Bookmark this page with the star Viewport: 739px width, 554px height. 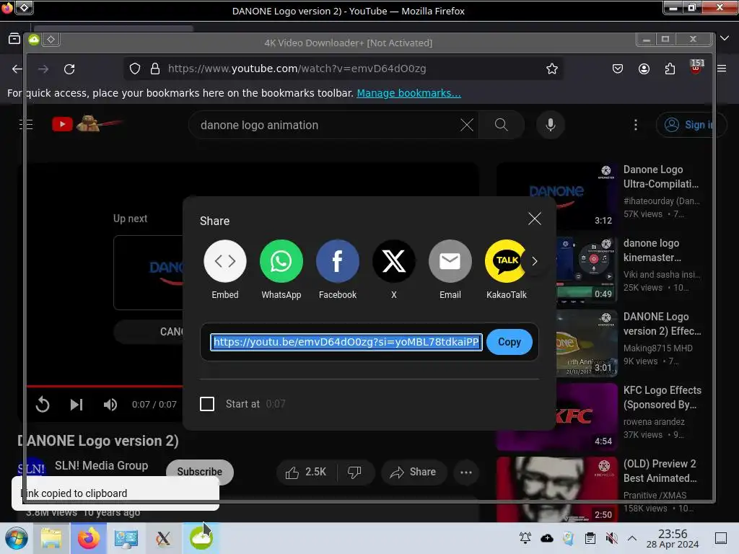coord(552,69)
